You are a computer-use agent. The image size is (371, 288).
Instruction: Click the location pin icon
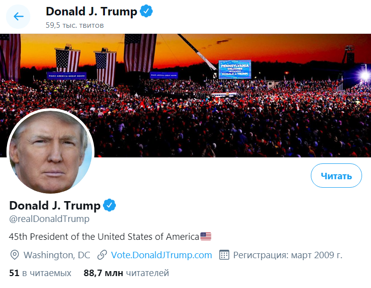click(15, 255)
